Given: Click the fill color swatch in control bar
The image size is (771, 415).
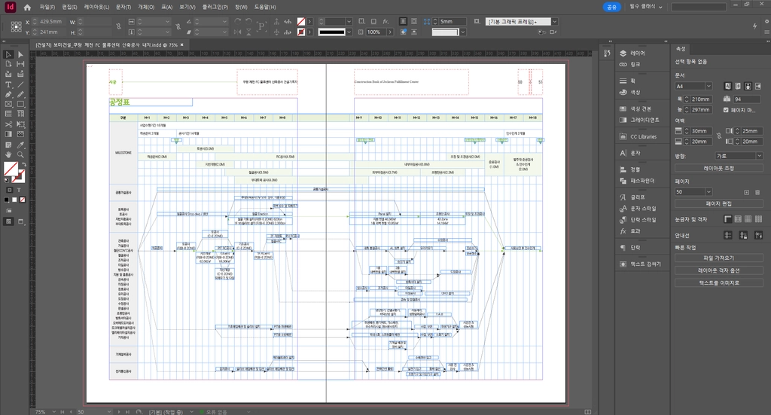Looking at the screenshot, I should [301, 22].
